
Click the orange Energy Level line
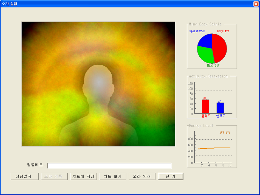point(214,148)
